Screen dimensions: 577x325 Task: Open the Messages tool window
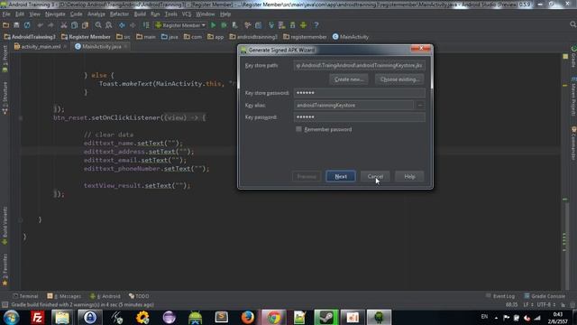(x=64, y=296)
